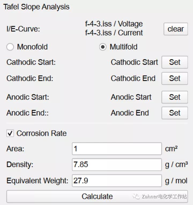Hit the Calculate button
The width and height of the screenshot is (193, 205).
(x=97, y=196)
